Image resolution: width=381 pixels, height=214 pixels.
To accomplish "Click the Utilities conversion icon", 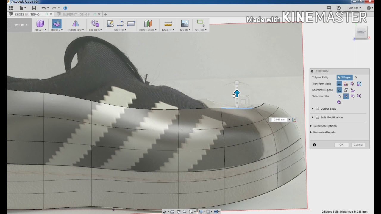I will tap(95, 23).
